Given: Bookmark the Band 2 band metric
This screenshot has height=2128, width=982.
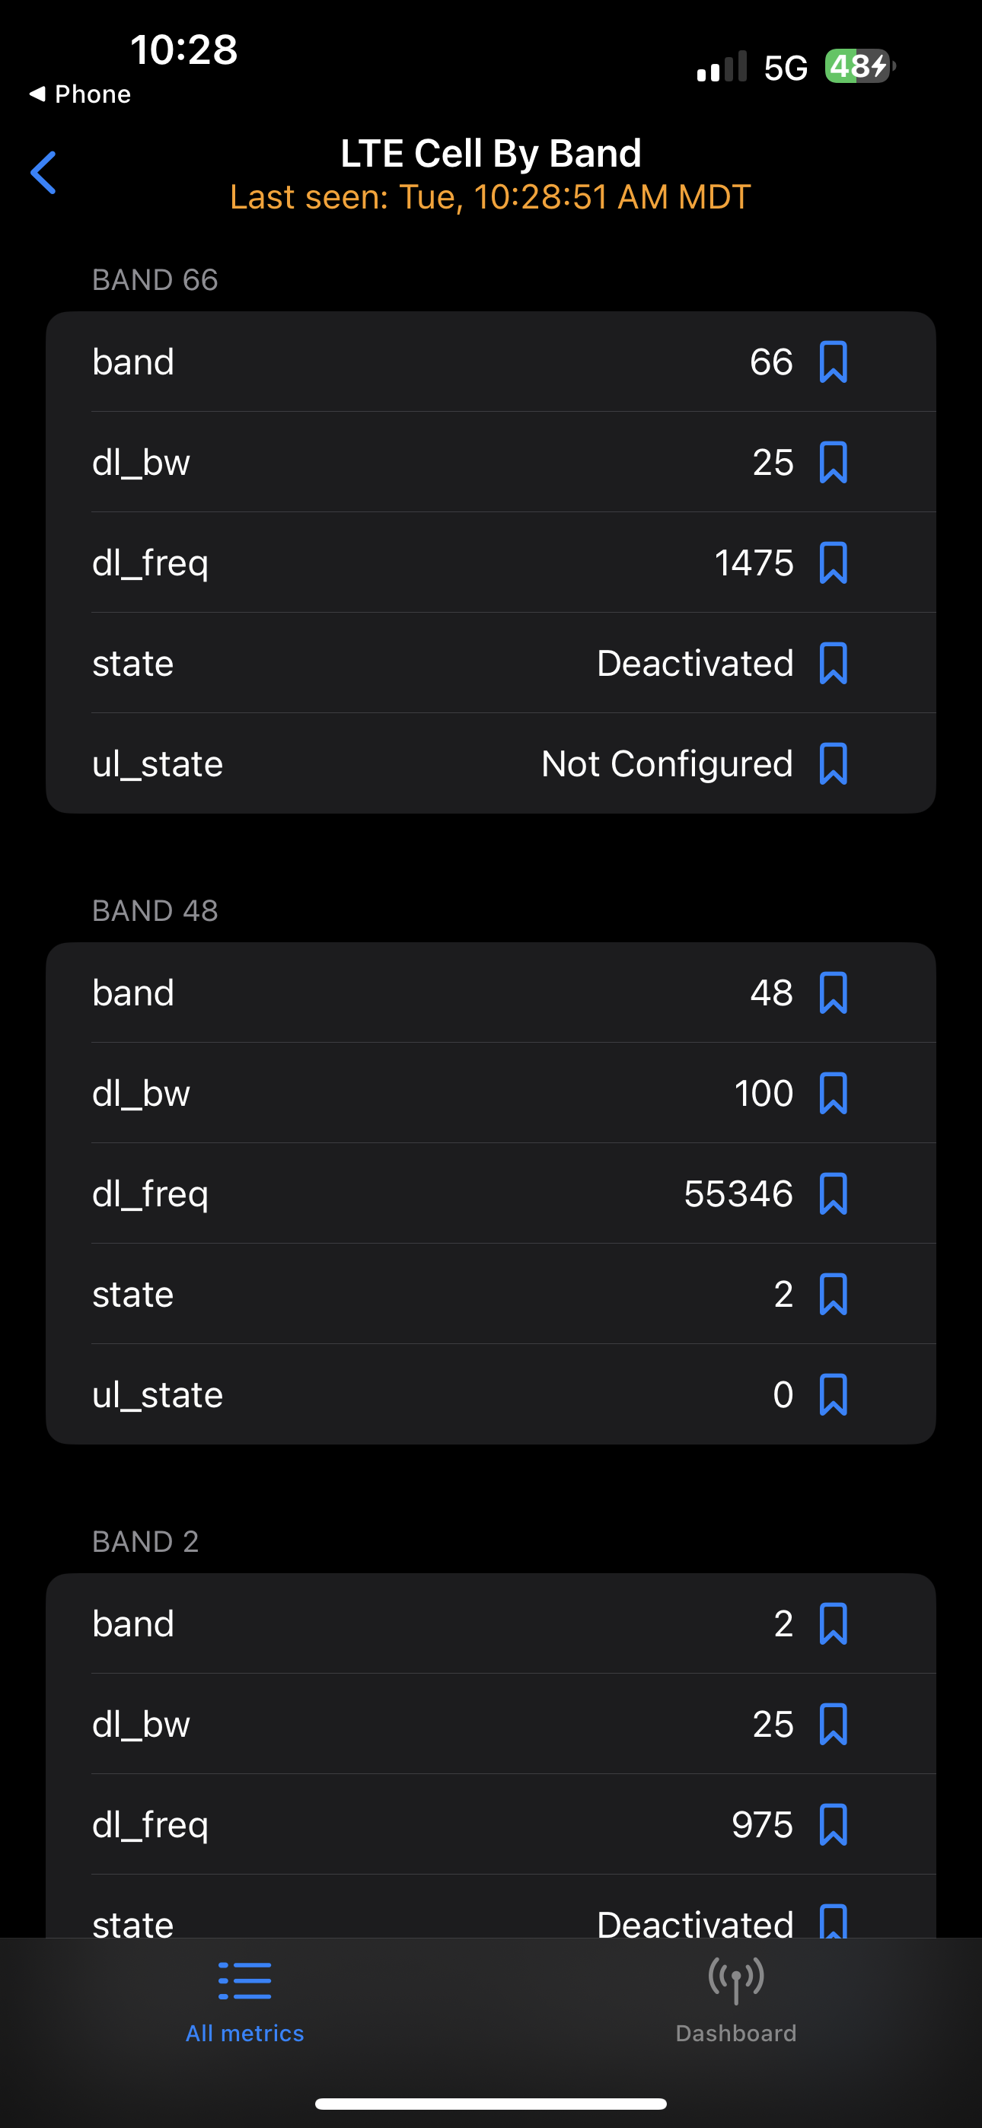Looking at the screenshot, I should point(832,1624).
